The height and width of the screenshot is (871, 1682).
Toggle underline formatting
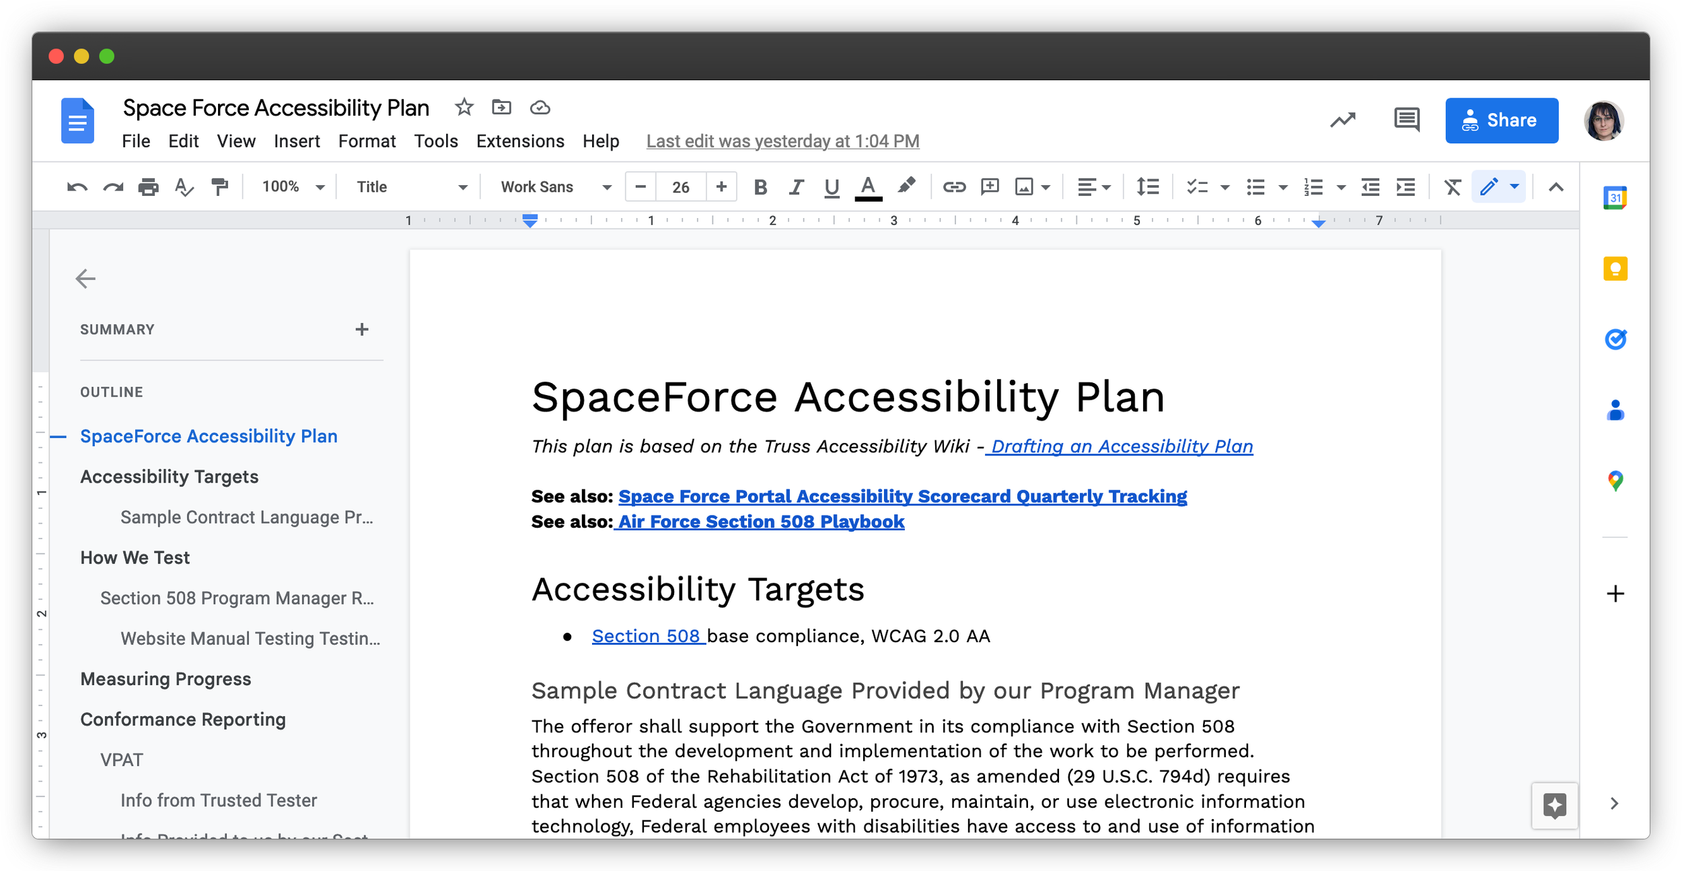(x=832, y=187)
